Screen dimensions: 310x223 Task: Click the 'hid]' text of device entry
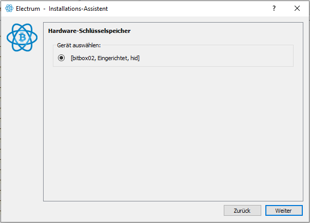click(135, 58)
